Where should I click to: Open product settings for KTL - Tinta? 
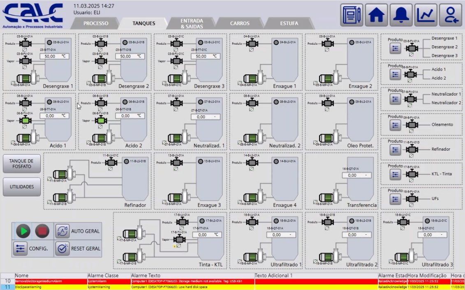[x=396, y=175]
